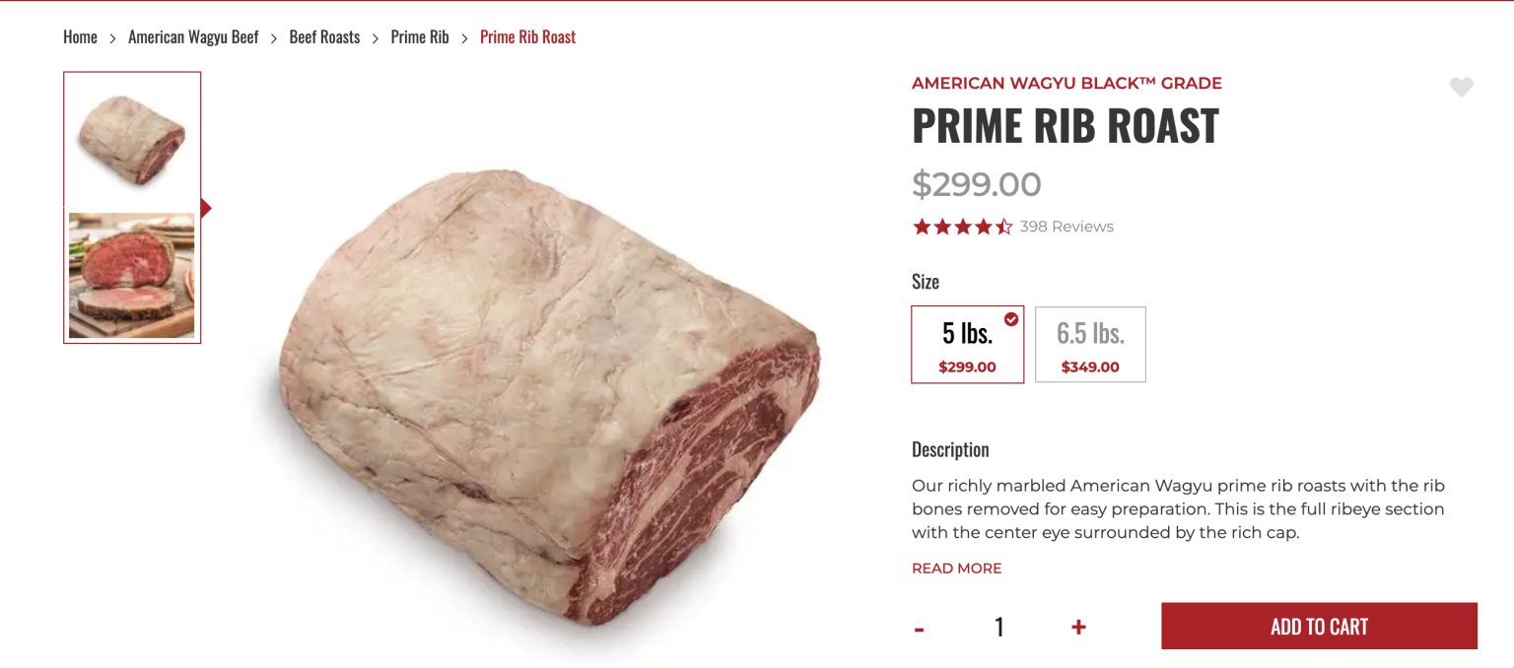The height and width of the screenshot is (668, 1514).
Task: Select the 5 lbs. size option
Action: point(967,344)
